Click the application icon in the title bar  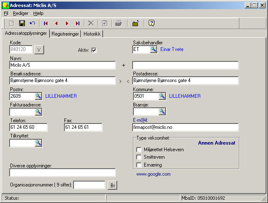(x=6, y=5)
